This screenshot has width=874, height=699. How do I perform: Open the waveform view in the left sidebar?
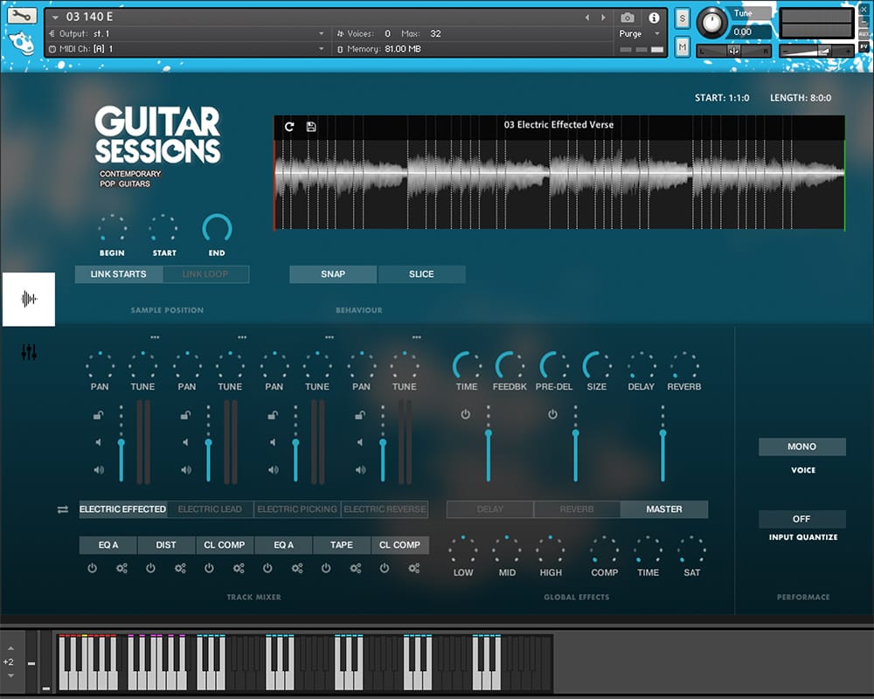[x=29, y=299]
